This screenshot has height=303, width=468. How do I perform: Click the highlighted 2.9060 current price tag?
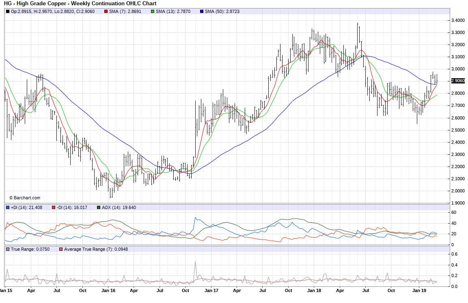point(458,81)
